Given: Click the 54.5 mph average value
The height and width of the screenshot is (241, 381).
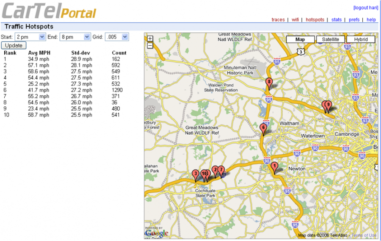Looking at the screenshot, I should click(x=39, y=102).
